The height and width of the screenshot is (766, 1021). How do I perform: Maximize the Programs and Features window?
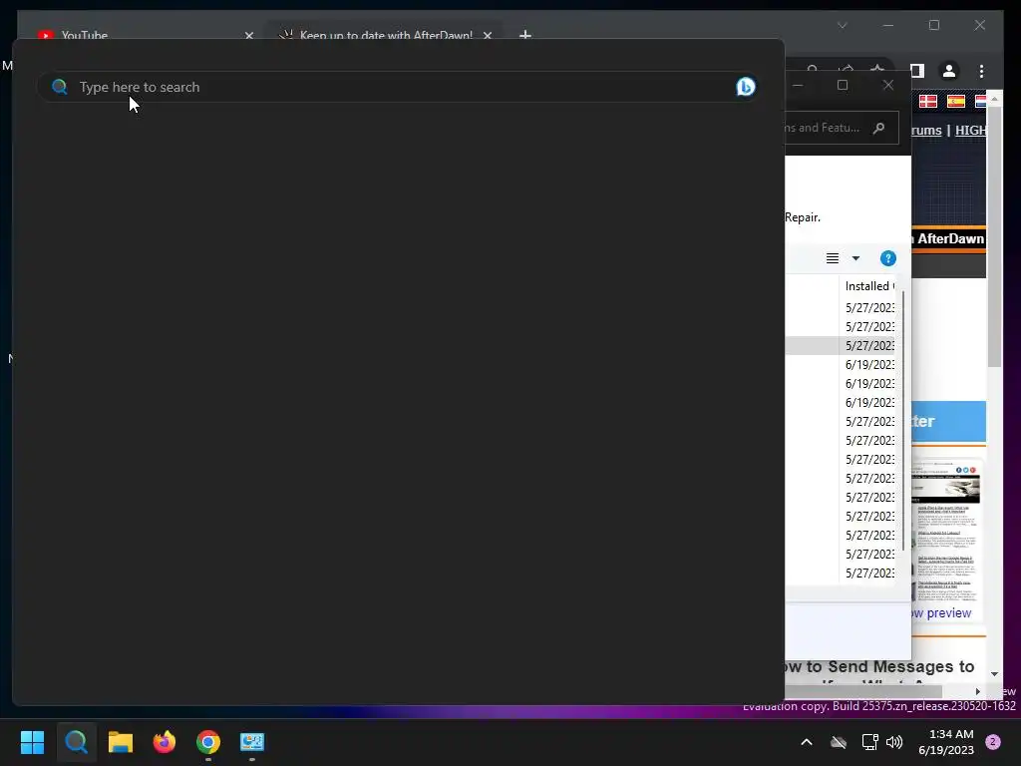(x=843, y=85)
